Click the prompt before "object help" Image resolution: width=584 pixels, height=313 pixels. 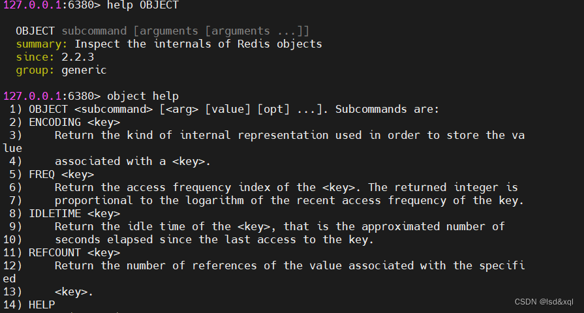pos(51,97)
